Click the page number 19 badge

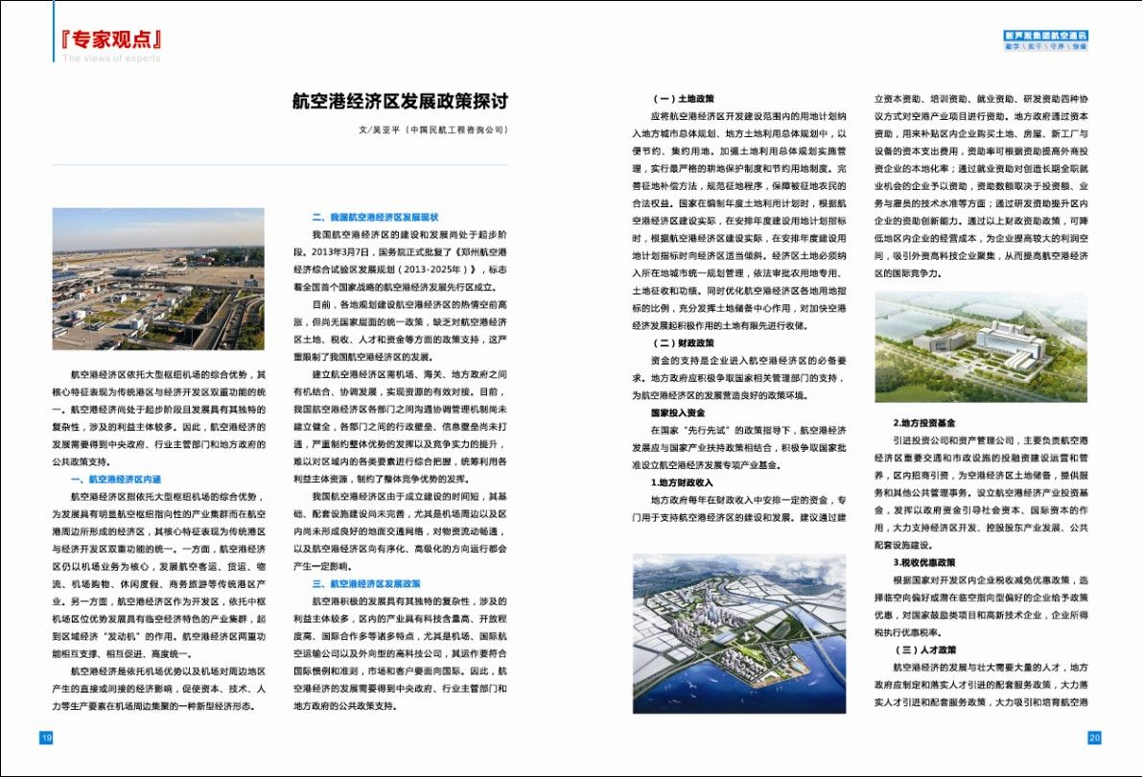45,737
